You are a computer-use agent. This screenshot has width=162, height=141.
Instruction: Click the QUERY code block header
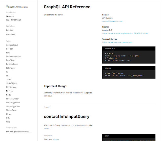coord(129,136)
